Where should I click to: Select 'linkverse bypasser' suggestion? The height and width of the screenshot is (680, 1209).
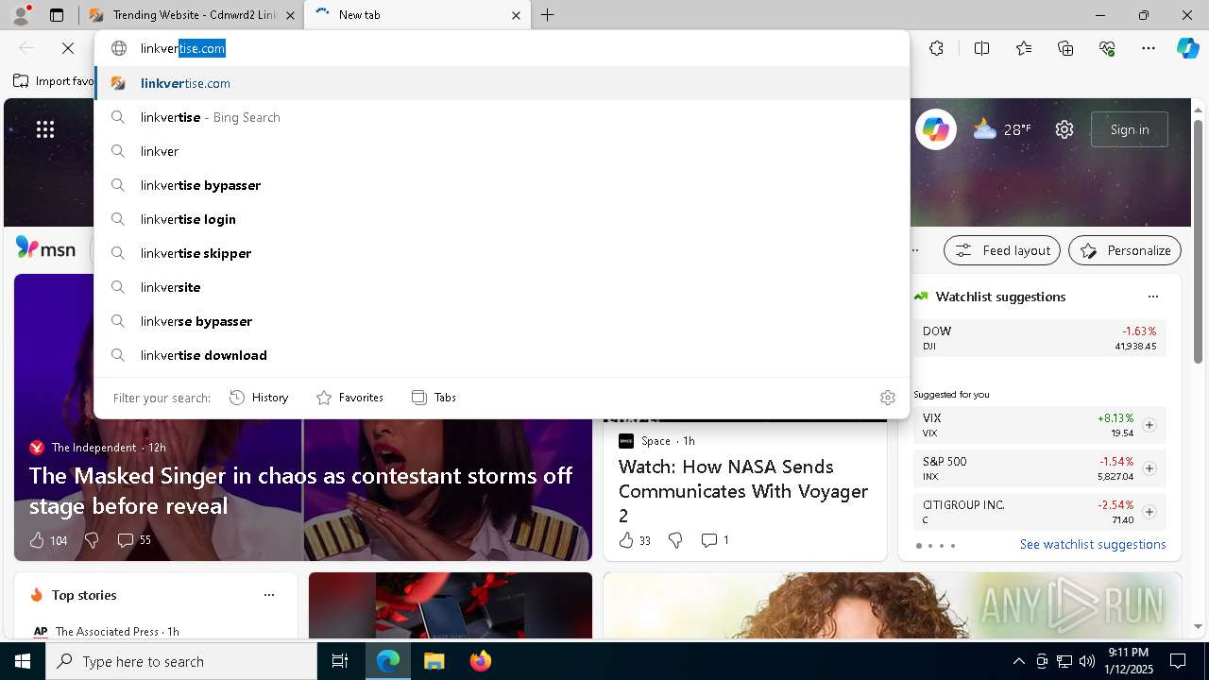point(502,321)
